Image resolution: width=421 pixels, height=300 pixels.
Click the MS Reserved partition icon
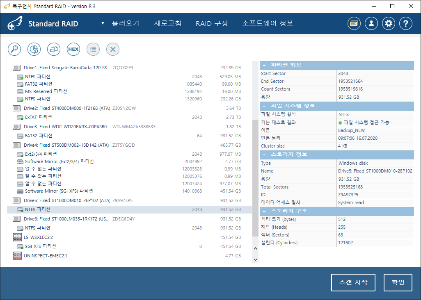[x=20, y=92]
